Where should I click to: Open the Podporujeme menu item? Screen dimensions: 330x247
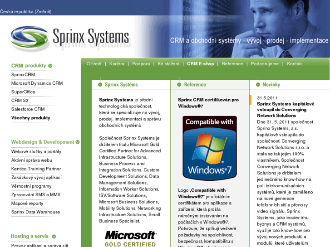(x=265, y=64)
